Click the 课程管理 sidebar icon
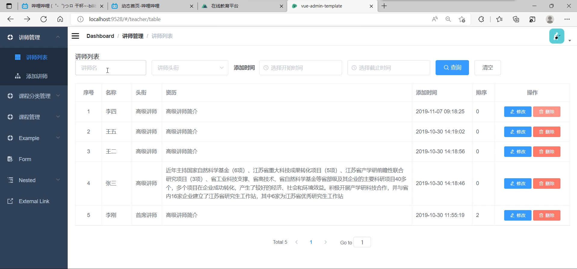This screenshot has height=269, width=577. 10,117
